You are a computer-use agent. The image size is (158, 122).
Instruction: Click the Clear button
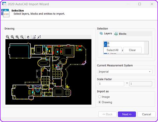click(x=132, y=50)
